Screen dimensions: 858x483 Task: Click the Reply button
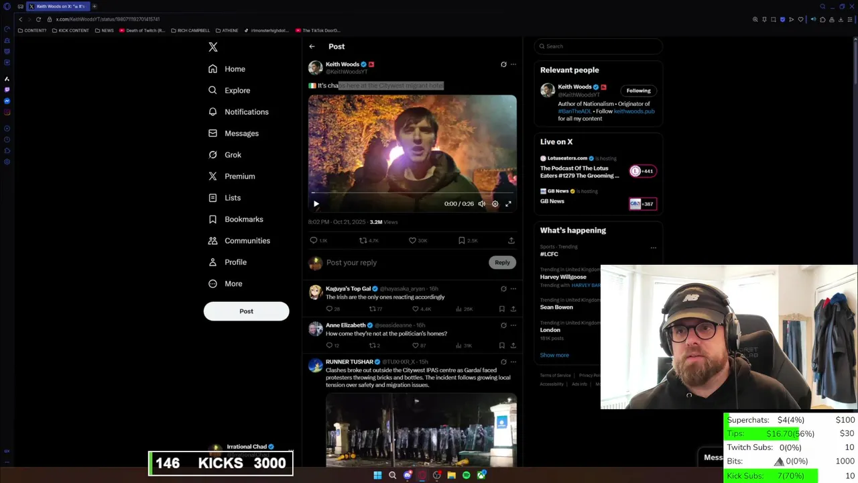pyautogui.click(x=502, y=263)
